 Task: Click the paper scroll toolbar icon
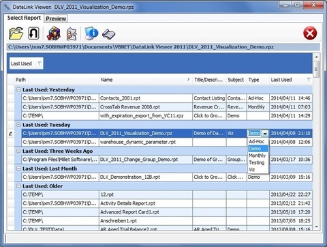pyautogui.click(x=109, y=34)
